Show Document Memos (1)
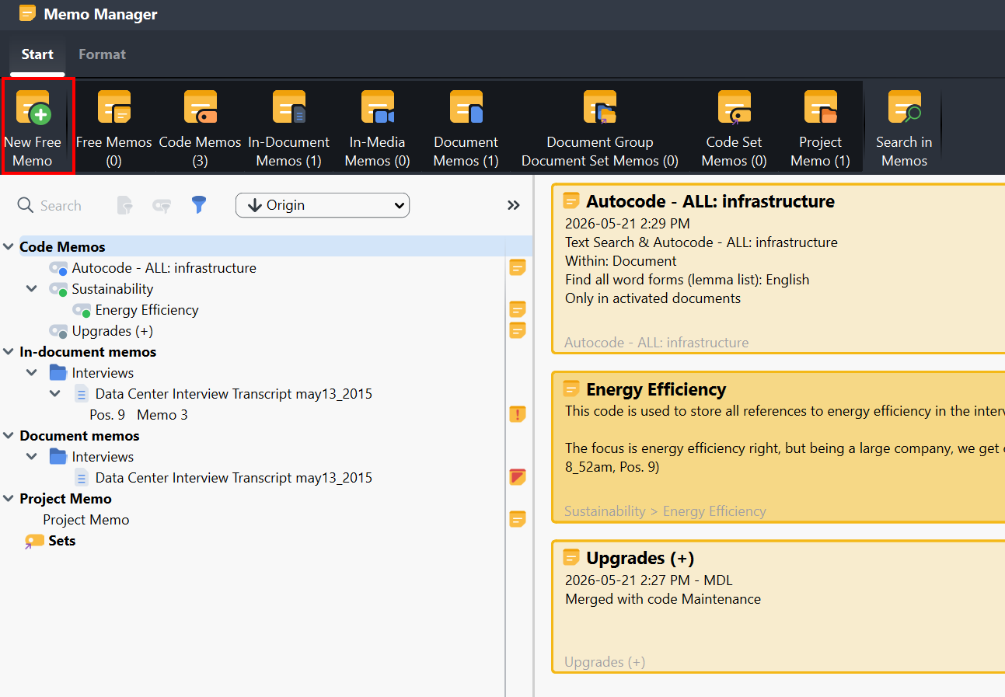 466,126
